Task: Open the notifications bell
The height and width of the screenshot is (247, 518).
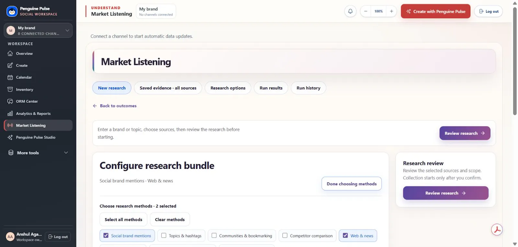Action: click(x=350, y=11)
